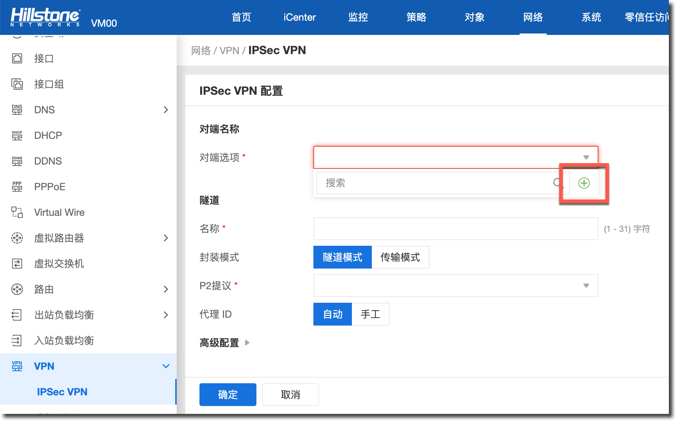Image resolution: width=676 pixels, height=421 pixels.
Task: Go to the 策略 top menu
Action: click(x=416, y=17)
